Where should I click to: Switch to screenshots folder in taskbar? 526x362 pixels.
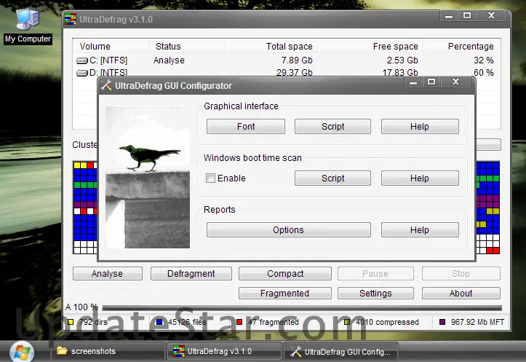[108, 351]
